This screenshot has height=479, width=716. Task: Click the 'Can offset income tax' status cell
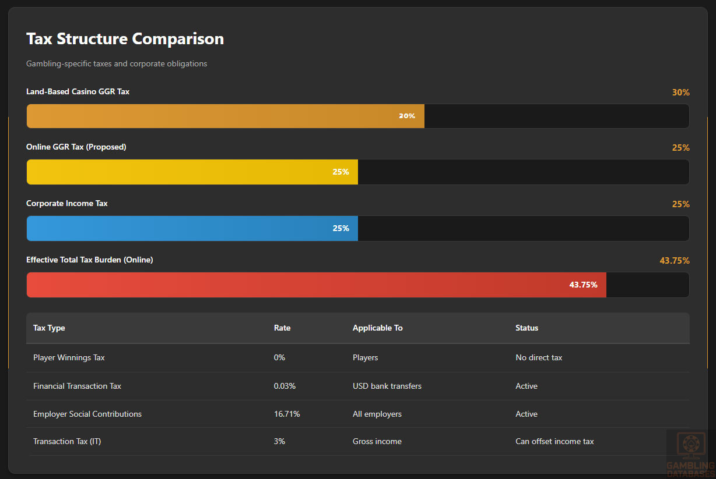tap(554, 441)
